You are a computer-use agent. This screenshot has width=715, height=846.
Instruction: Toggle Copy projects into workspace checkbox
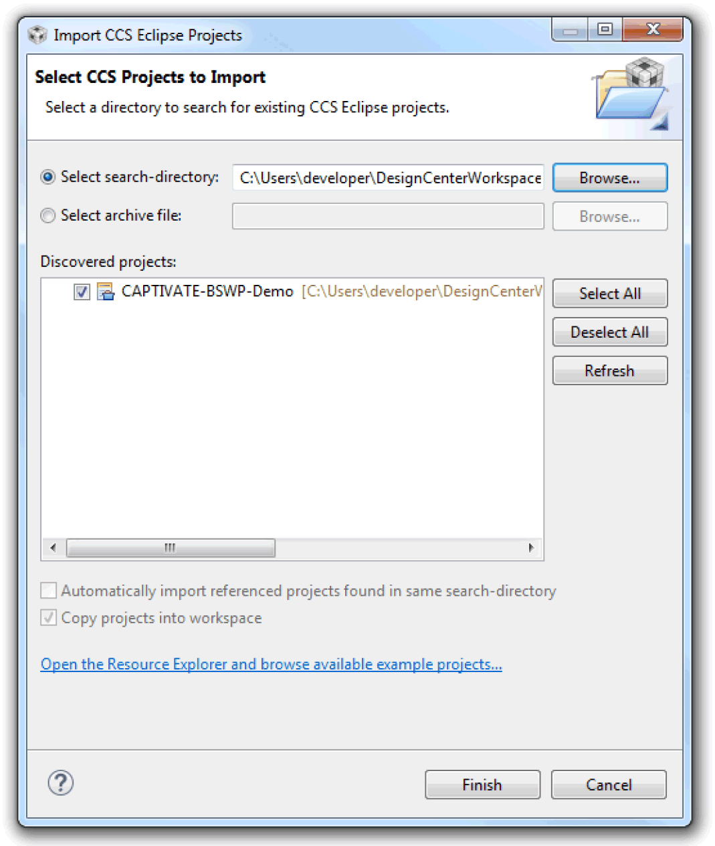click(48, 617)
